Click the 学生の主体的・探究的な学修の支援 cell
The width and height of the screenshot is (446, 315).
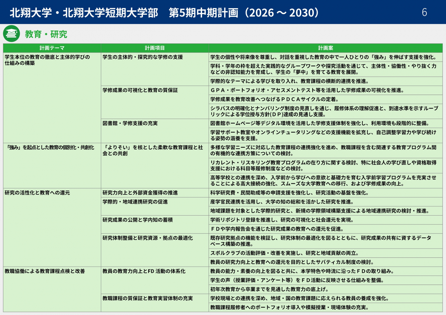(x=143, y=57)
